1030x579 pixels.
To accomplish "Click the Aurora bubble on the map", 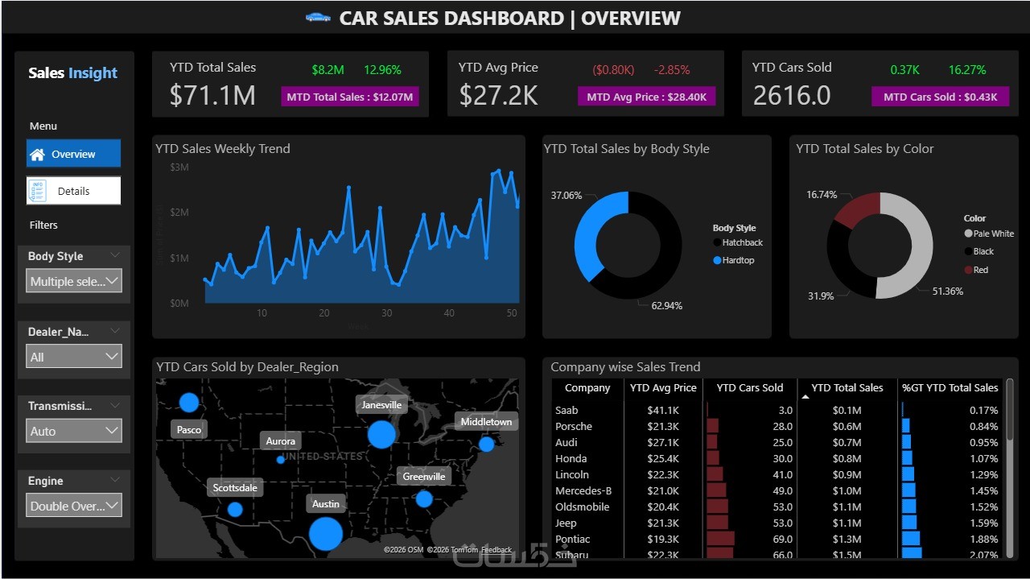I will (x=280, y=460).
